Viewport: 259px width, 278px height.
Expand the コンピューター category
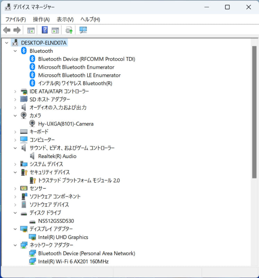pos(15,140)
